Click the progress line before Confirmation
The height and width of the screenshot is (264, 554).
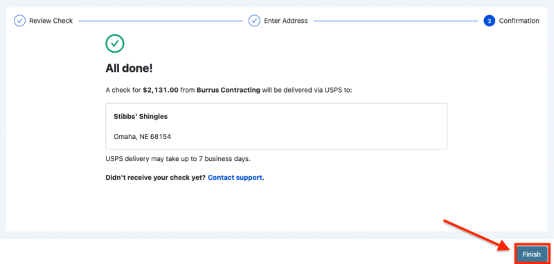click(x=395, y=21)
